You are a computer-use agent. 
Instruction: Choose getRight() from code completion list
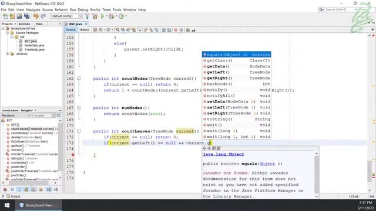tap(237, 78)
